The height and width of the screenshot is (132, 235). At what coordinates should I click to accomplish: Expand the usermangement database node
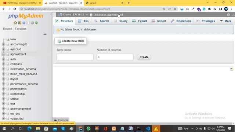click(3, 109)
